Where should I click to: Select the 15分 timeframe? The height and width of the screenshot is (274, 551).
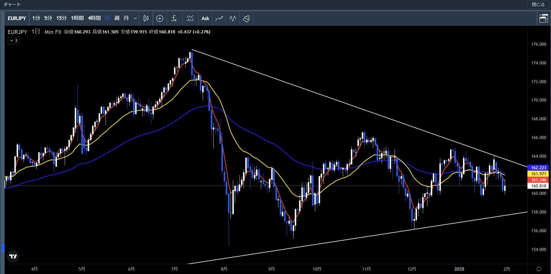click(61, 18)
